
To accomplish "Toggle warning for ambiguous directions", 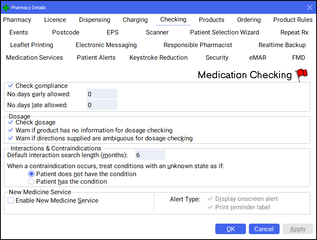I will pos(11,138).
